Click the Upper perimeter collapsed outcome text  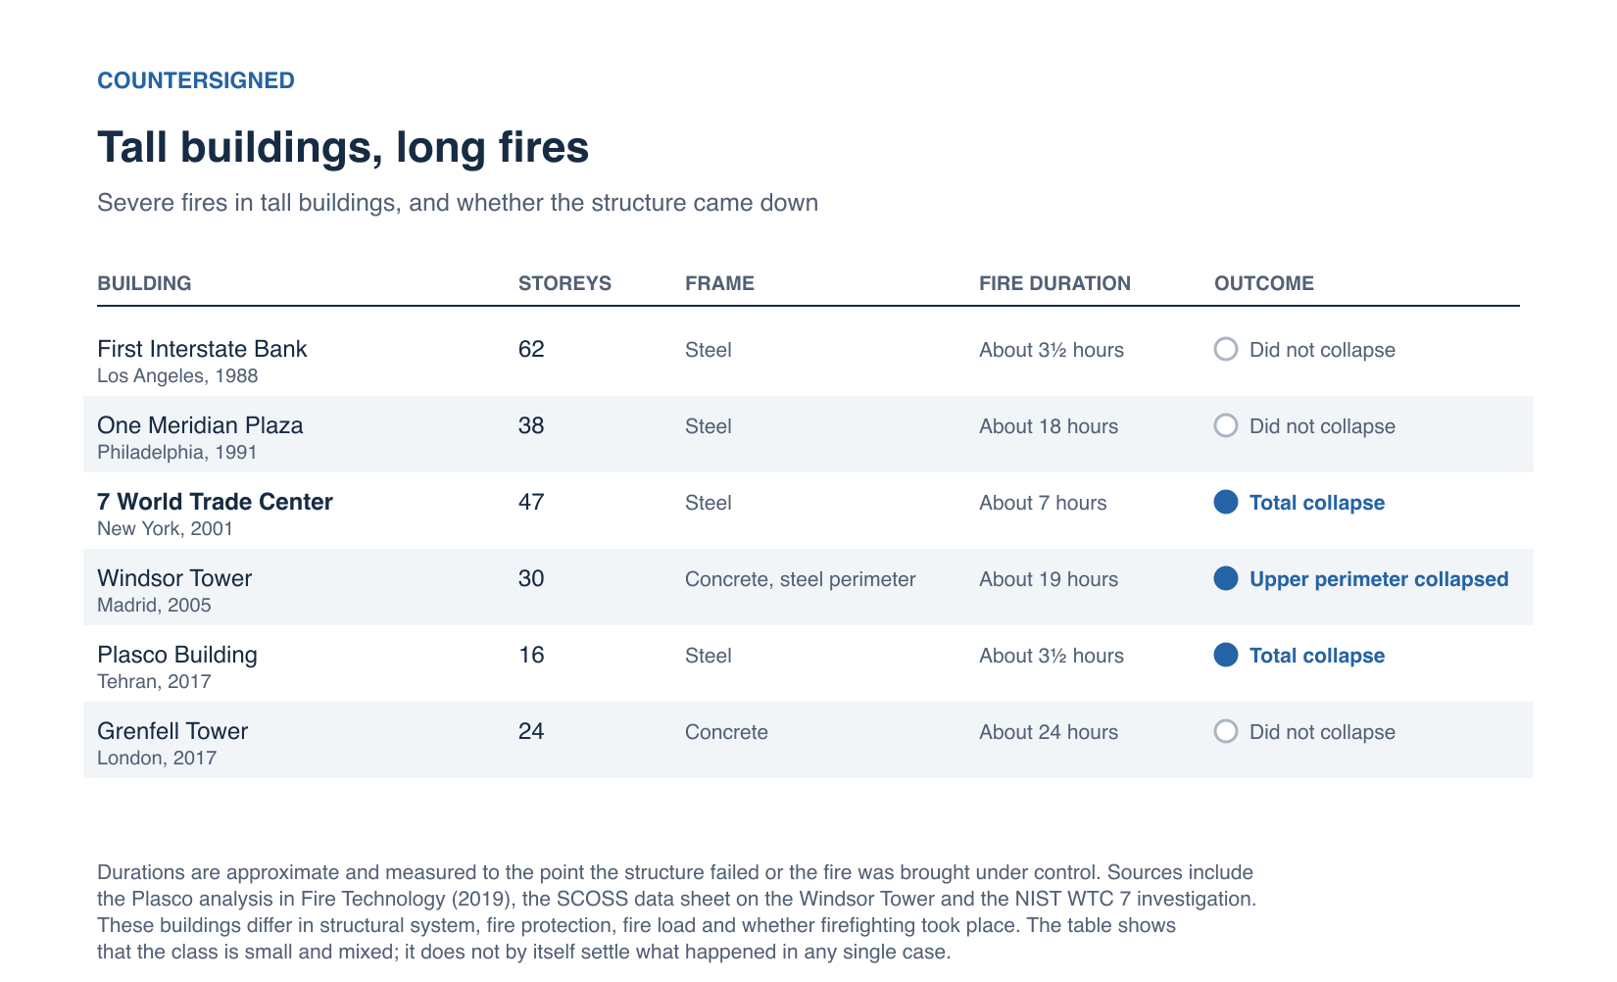(1379, 579)
